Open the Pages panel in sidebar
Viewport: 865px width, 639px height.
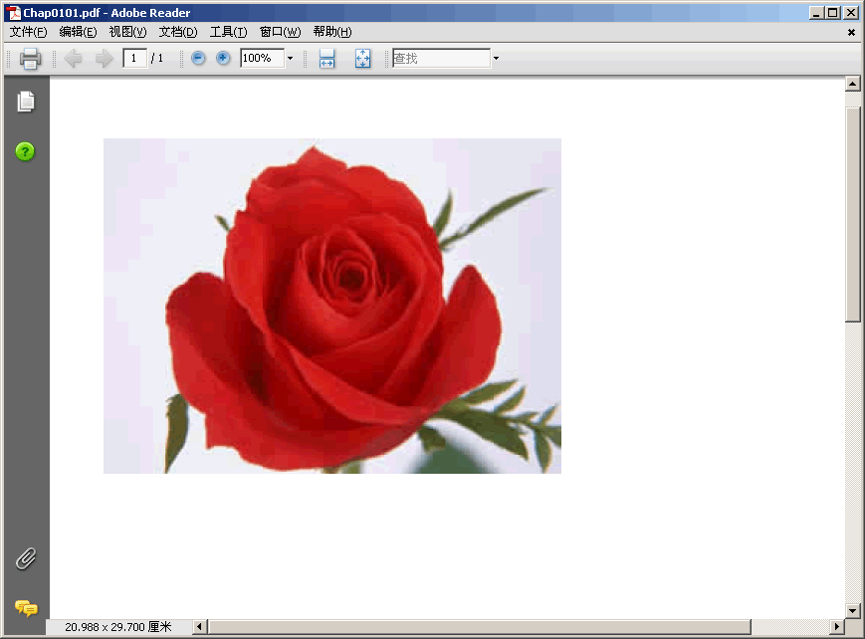[25, 102]
